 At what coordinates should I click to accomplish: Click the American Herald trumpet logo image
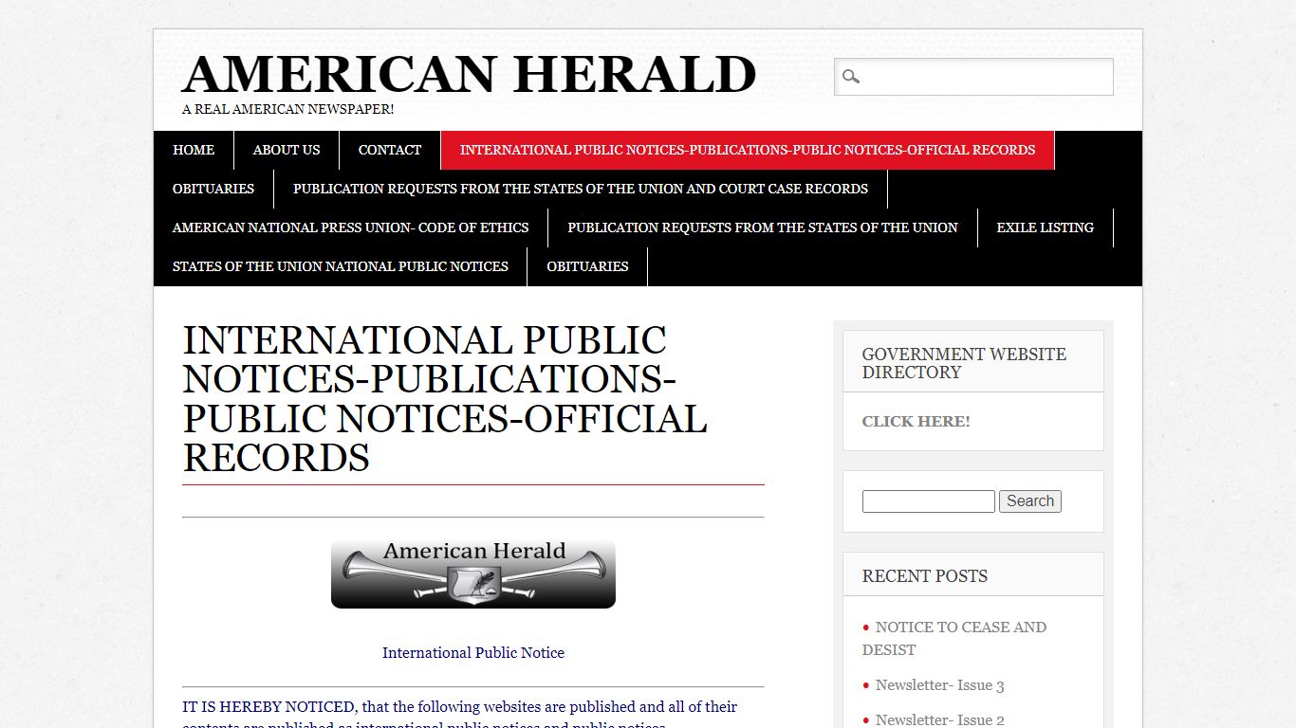473,573
